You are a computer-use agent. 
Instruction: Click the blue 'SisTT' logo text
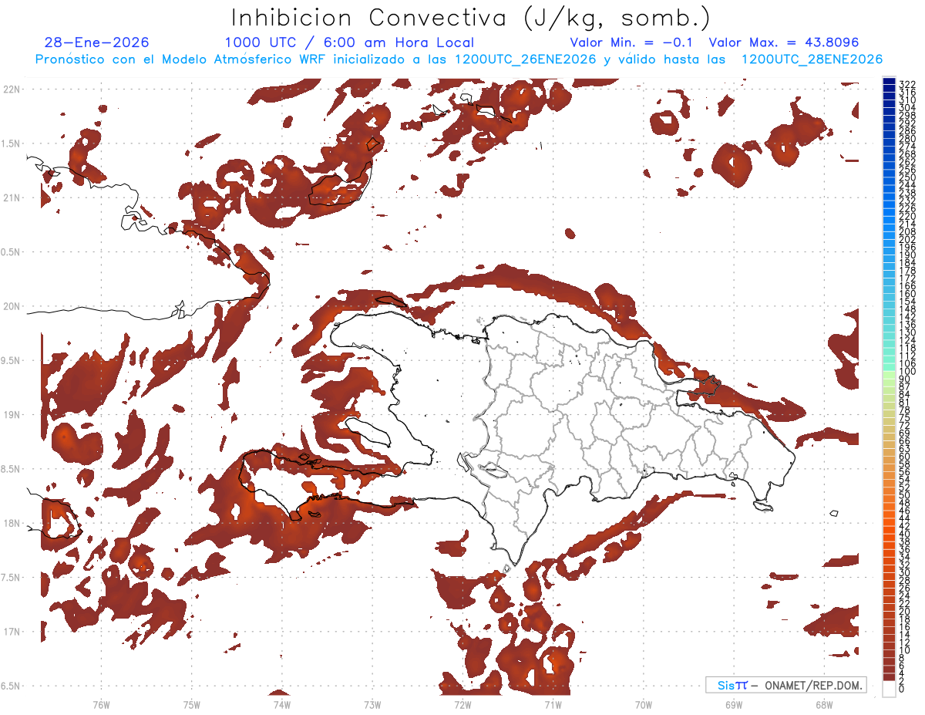[x=732, y=685]
